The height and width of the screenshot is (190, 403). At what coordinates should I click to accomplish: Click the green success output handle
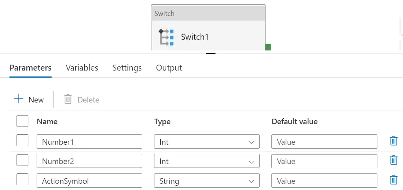pyautogui.click(x=268, y=47)
